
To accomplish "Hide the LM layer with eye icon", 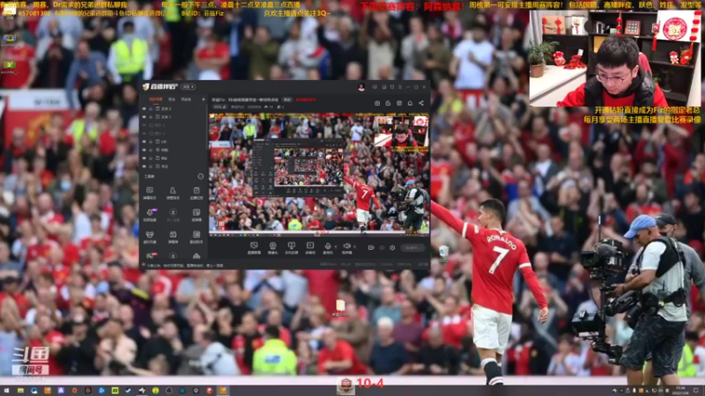I will point(145,142).
